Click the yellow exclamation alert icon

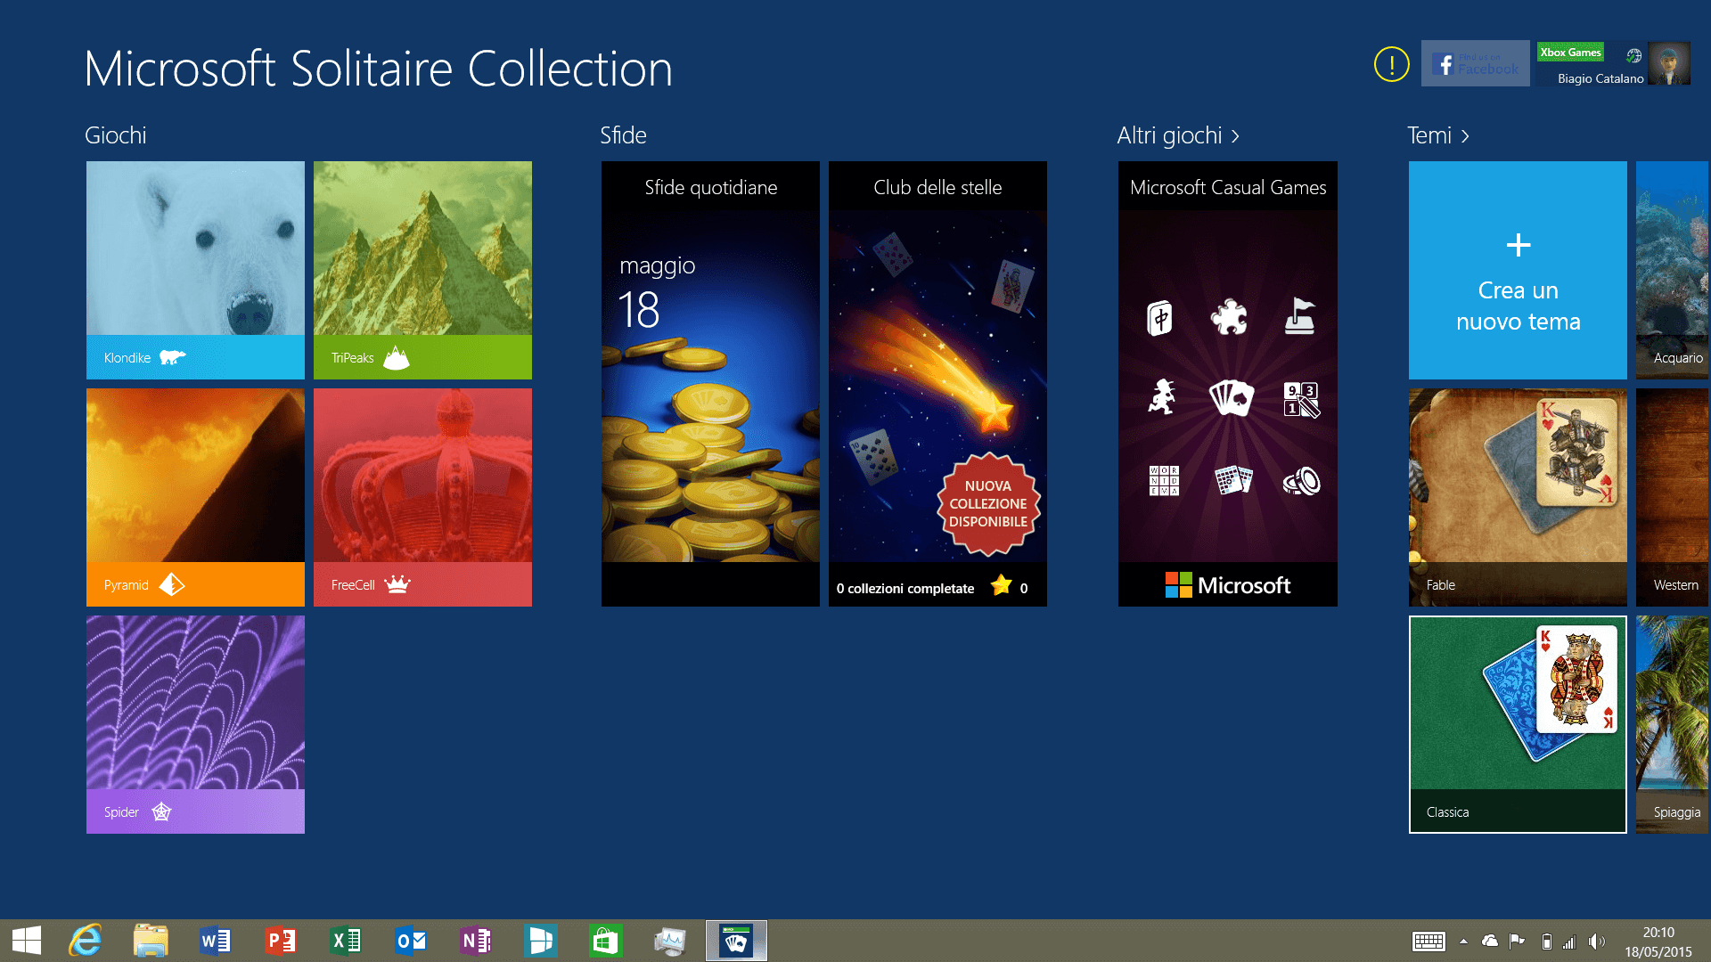[x=1391, y=64]
